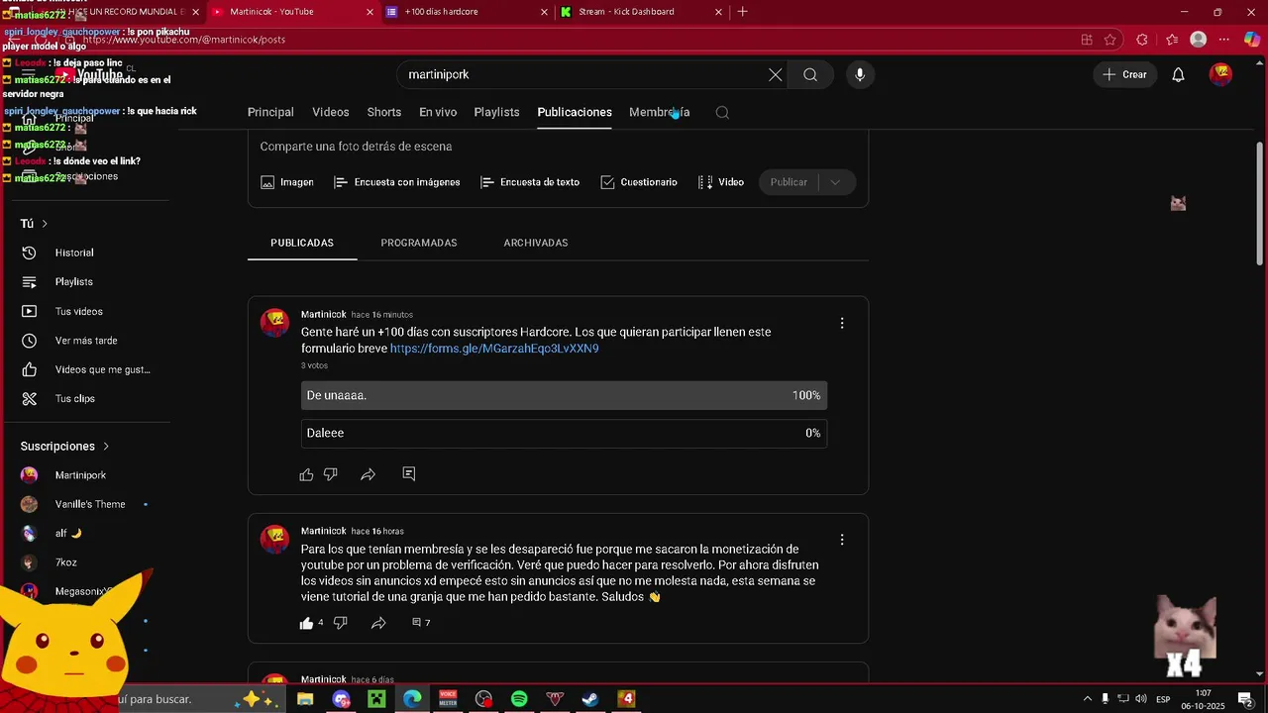Add an Imagen to the post

287,182
